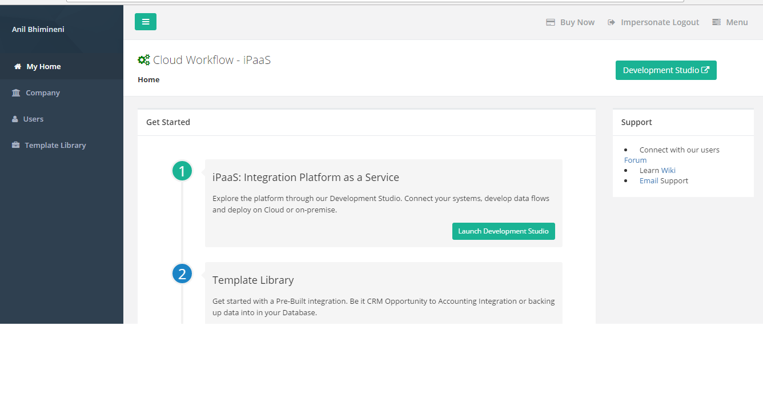The image size is (763, 394).
Task: Click the home icon beside My Home
Action: (x=18, y=67)
